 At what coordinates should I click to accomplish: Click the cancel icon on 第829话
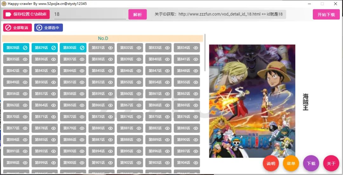pos(54,48)
